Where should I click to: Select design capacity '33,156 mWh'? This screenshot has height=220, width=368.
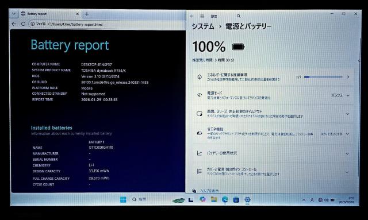pos(99,171)
